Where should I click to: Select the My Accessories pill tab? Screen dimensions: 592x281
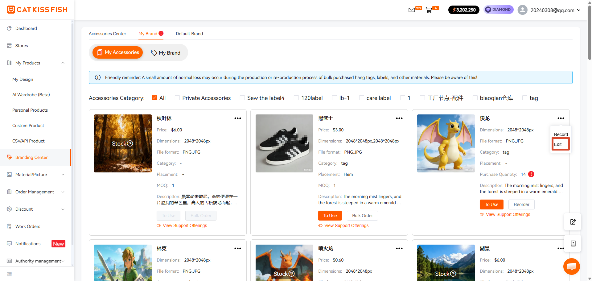tap(118, 52)
